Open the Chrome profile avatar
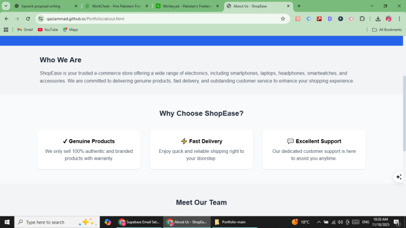The image size is (406, 228). pos(389,18)
